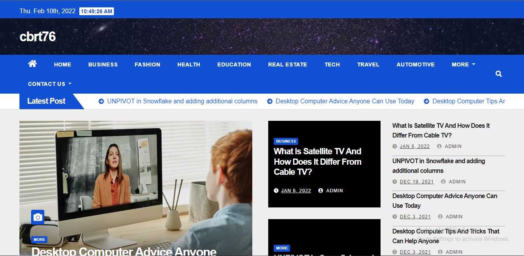The image size is (524, 256).
Task: Click the blue BUSINESS category badge on the black card
Action: [286, 141]
